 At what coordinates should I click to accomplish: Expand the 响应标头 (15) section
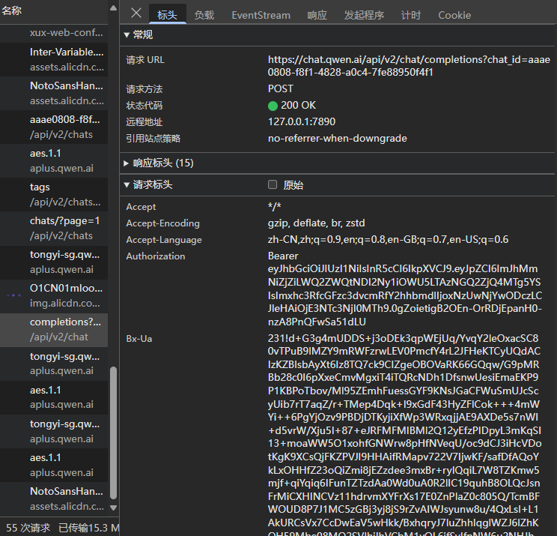pos(126,163)
